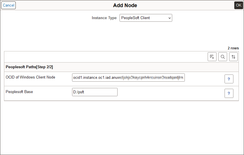The height and width of the screenshot is (155, 244).
Task: Click the '2 rows' count text
Action: pyautogui.click(x=233, y=48)
